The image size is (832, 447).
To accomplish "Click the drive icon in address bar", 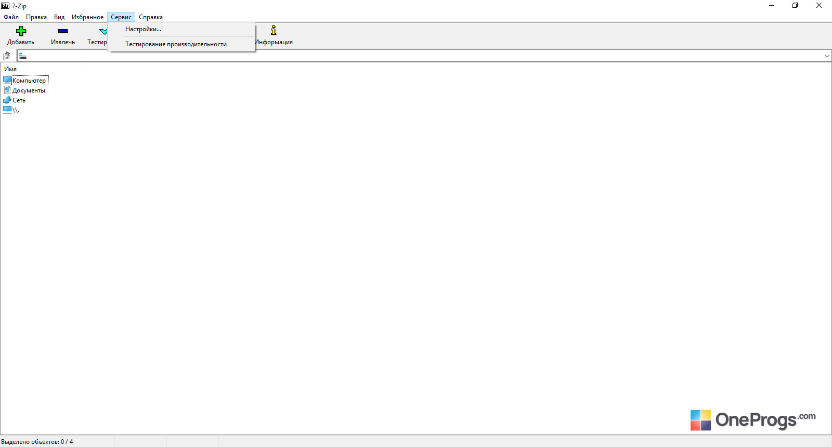I will (22, 56).
